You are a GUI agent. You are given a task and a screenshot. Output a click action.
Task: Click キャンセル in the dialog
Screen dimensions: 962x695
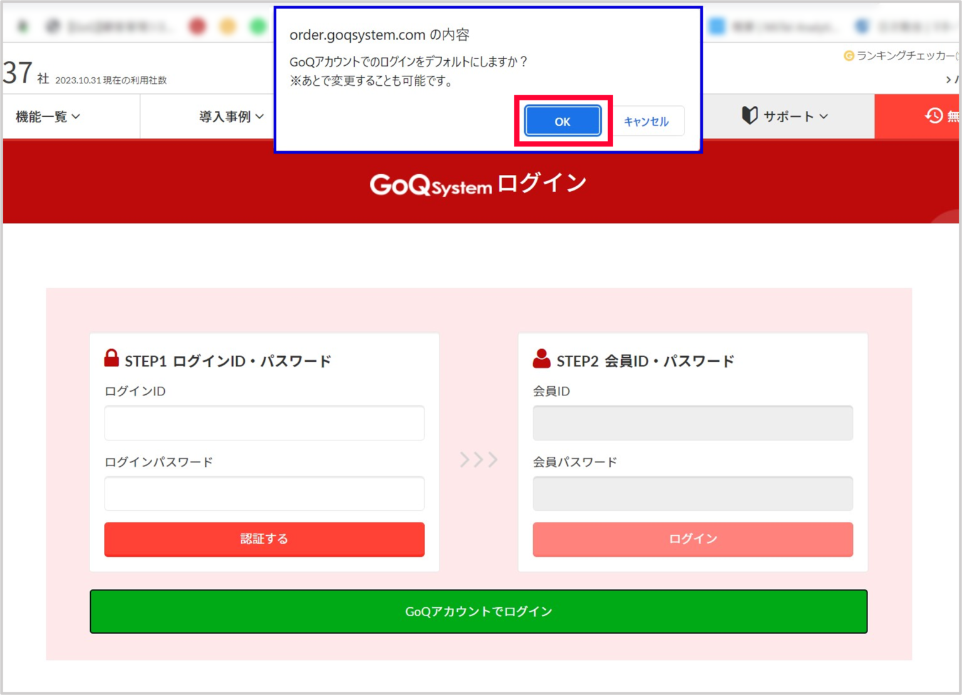647,121
